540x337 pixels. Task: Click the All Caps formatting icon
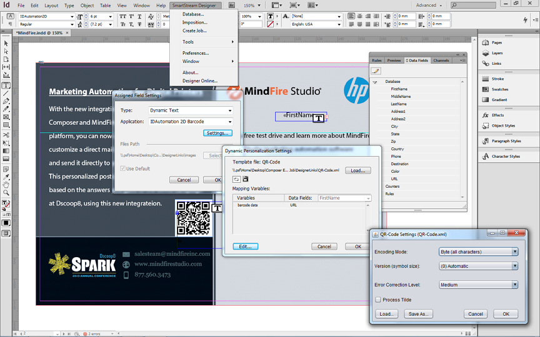click(x=122, y=16)
